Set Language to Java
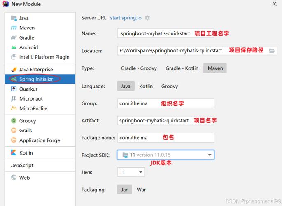282x206 pixels. coord(126,86)
